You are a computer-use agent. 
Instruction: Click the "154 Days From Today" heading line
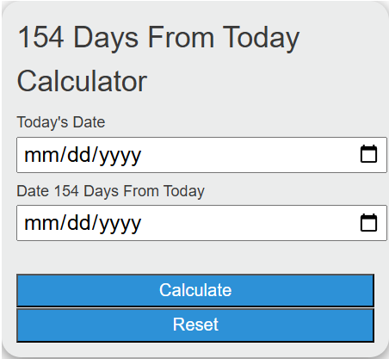[x=158, y=38]
